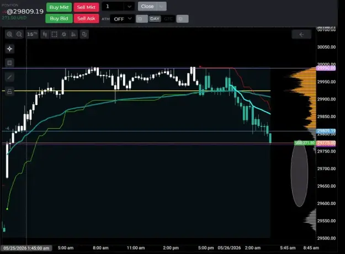Expand the Close button dropdown arrow
The image size is (345, 254).
click(x=162, y=7)
